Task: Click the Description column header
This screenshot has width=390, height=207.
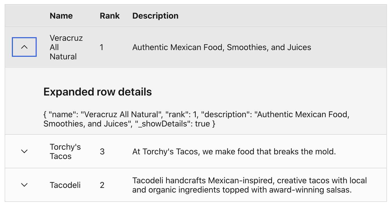Action: click(155, 16)
